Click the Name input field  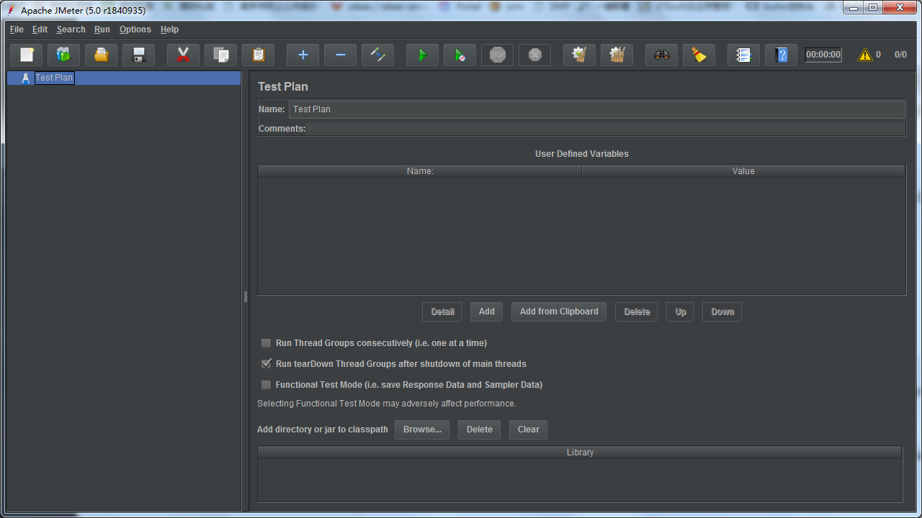[597, 109]
